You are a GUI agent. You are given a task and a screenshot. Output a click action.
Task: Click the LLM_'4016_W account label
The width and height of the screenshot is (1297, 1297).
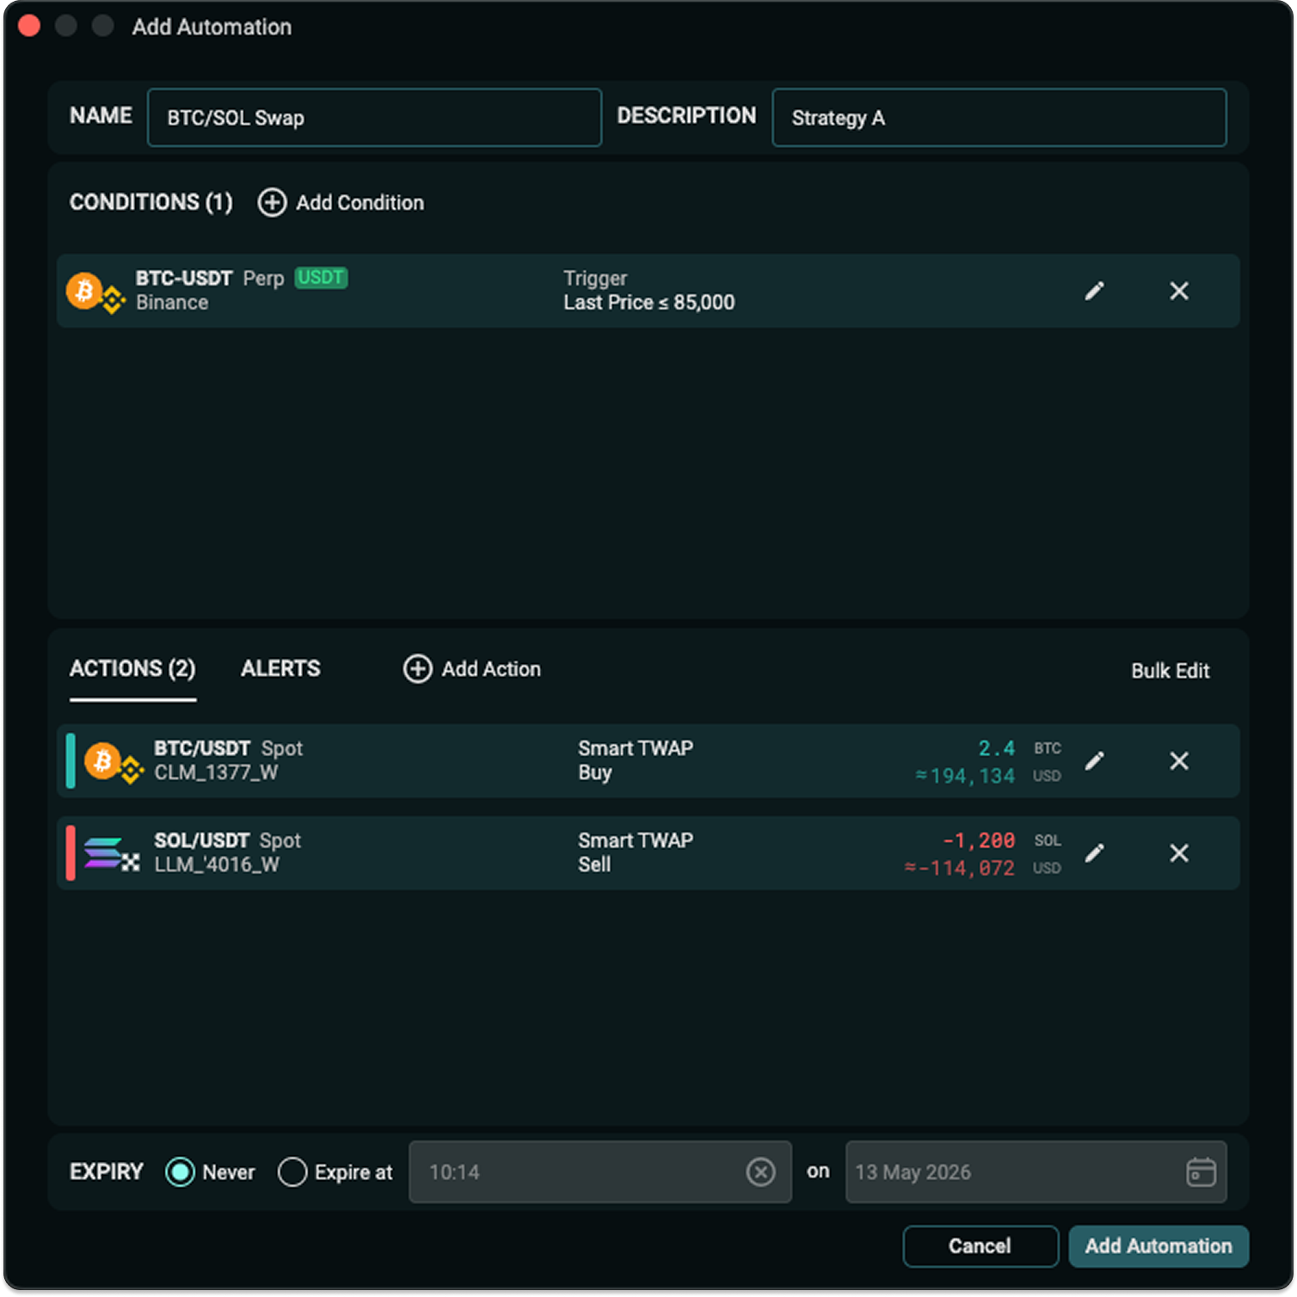[x=217, y=864]
